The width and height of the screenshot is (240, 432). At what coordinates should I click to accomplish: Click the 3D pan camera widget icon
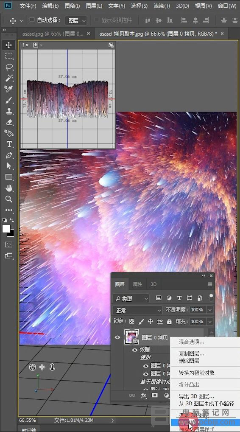42,367
